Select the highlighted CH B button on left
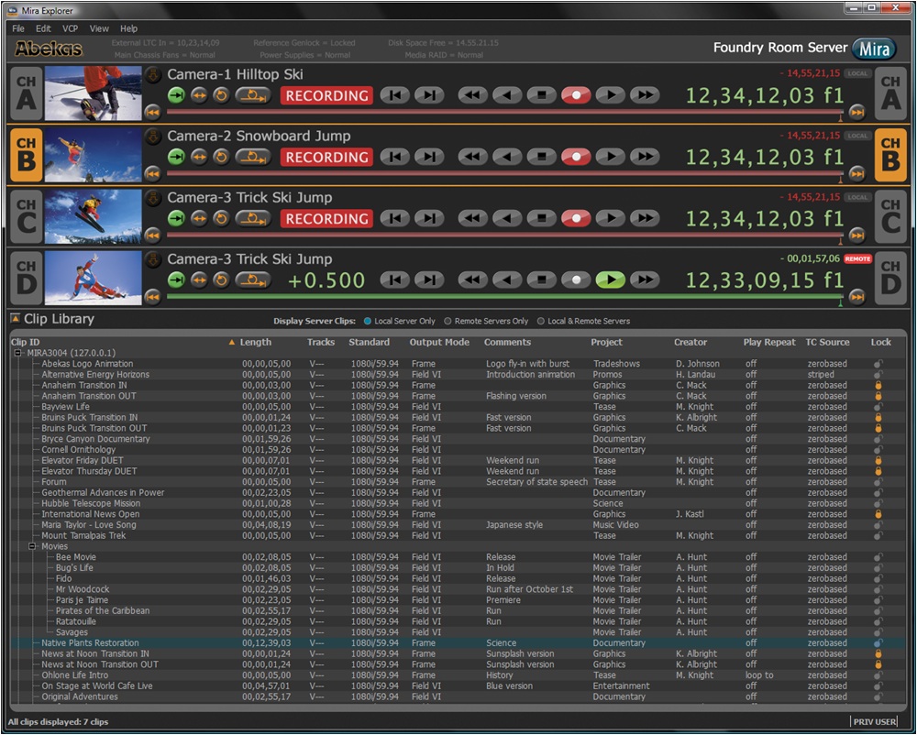The height and width of the screenshot is (735, 917). pyautogui.click(x=27, y=155)
